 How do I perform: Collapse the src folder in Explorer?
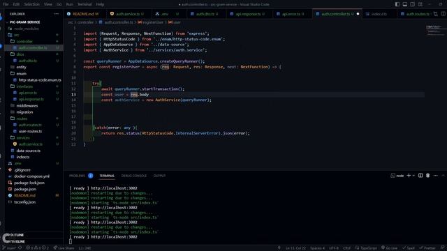pos(34,35)
